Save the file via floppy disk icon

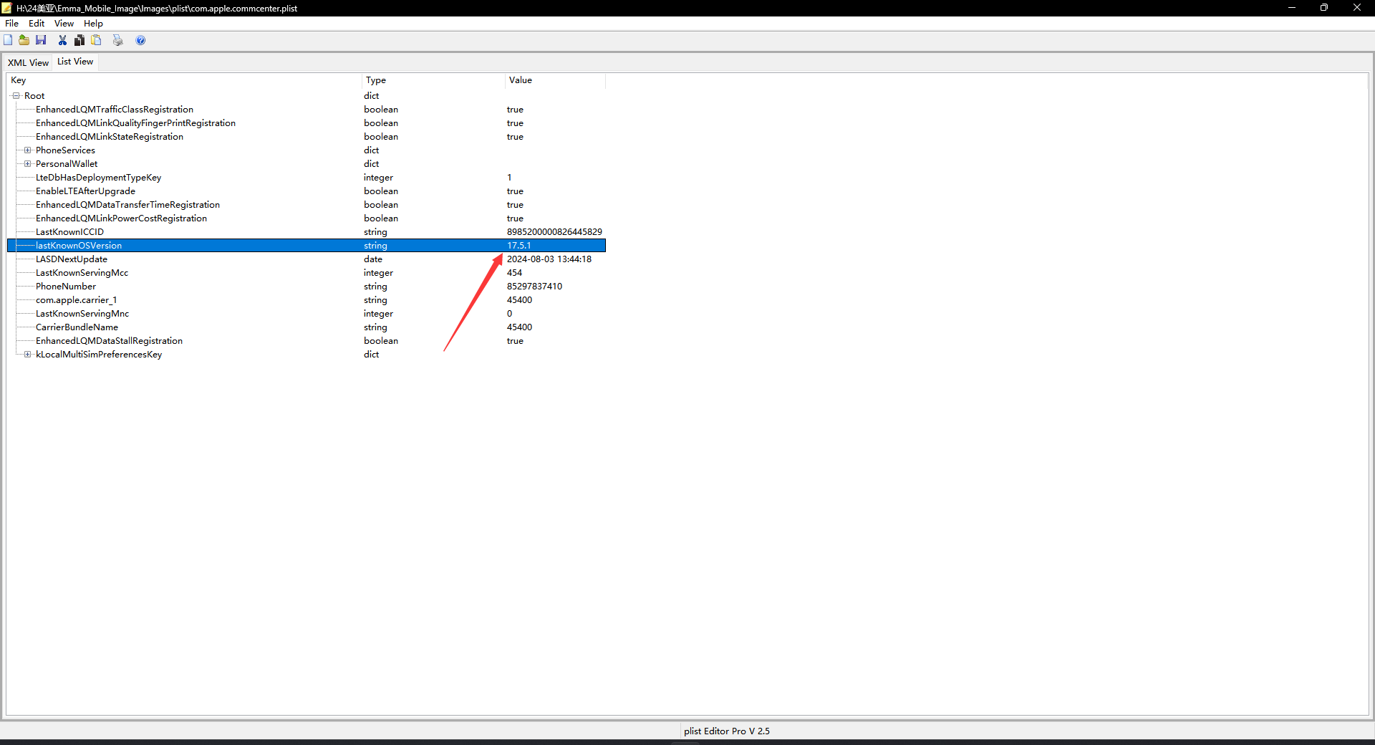(41, 40)
